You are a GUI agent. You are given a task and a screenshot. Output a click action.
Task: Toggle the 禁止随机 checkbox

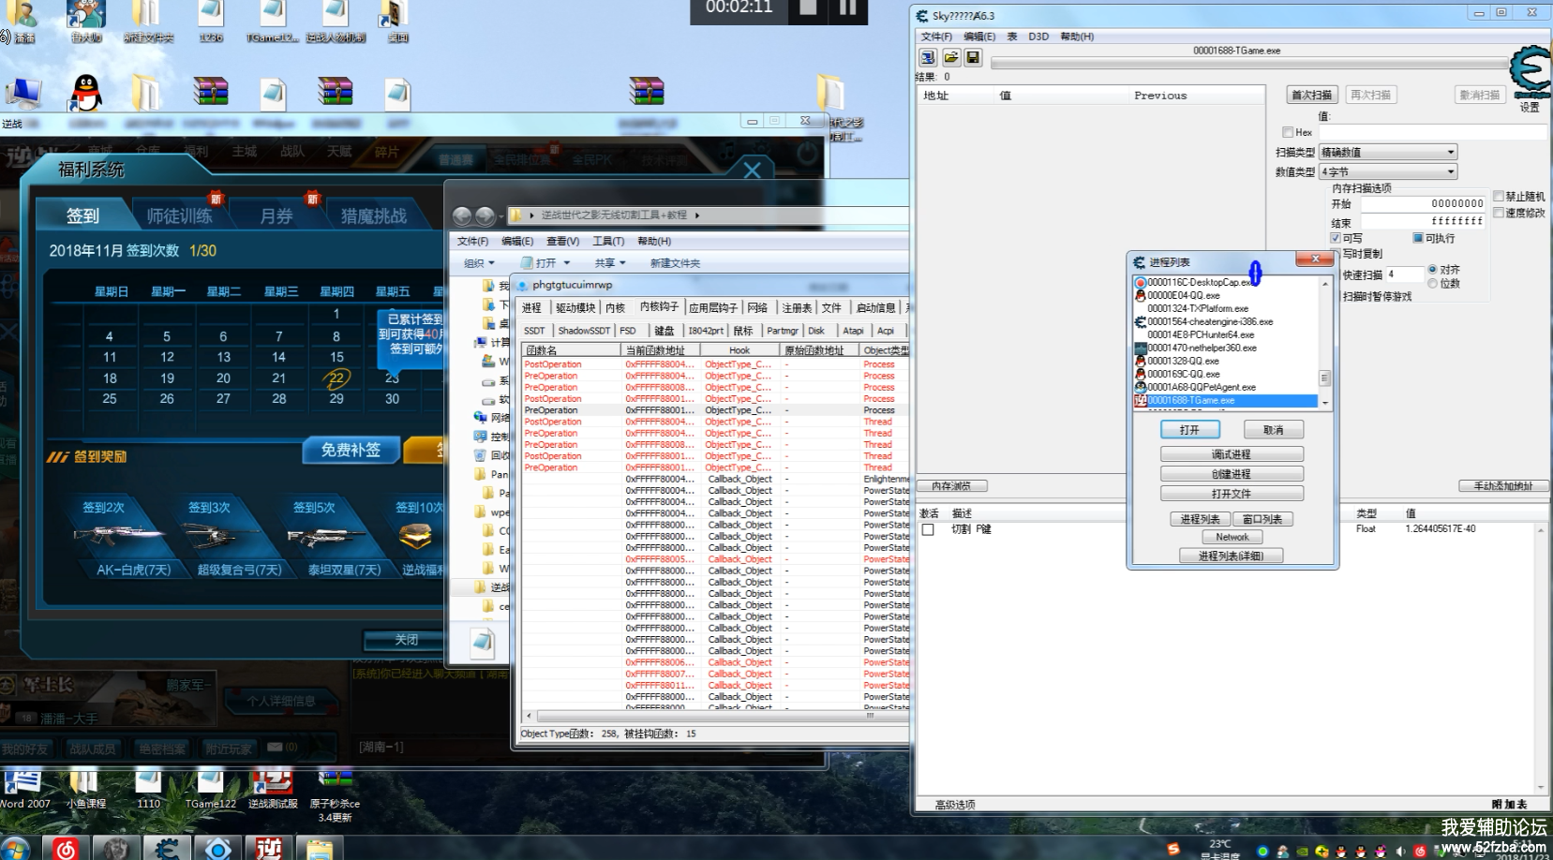pos(1499,196)
